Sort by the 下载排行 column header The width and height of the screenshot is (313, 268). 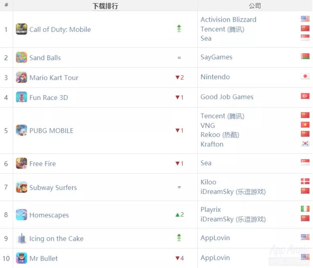click(x=105, y=6)
